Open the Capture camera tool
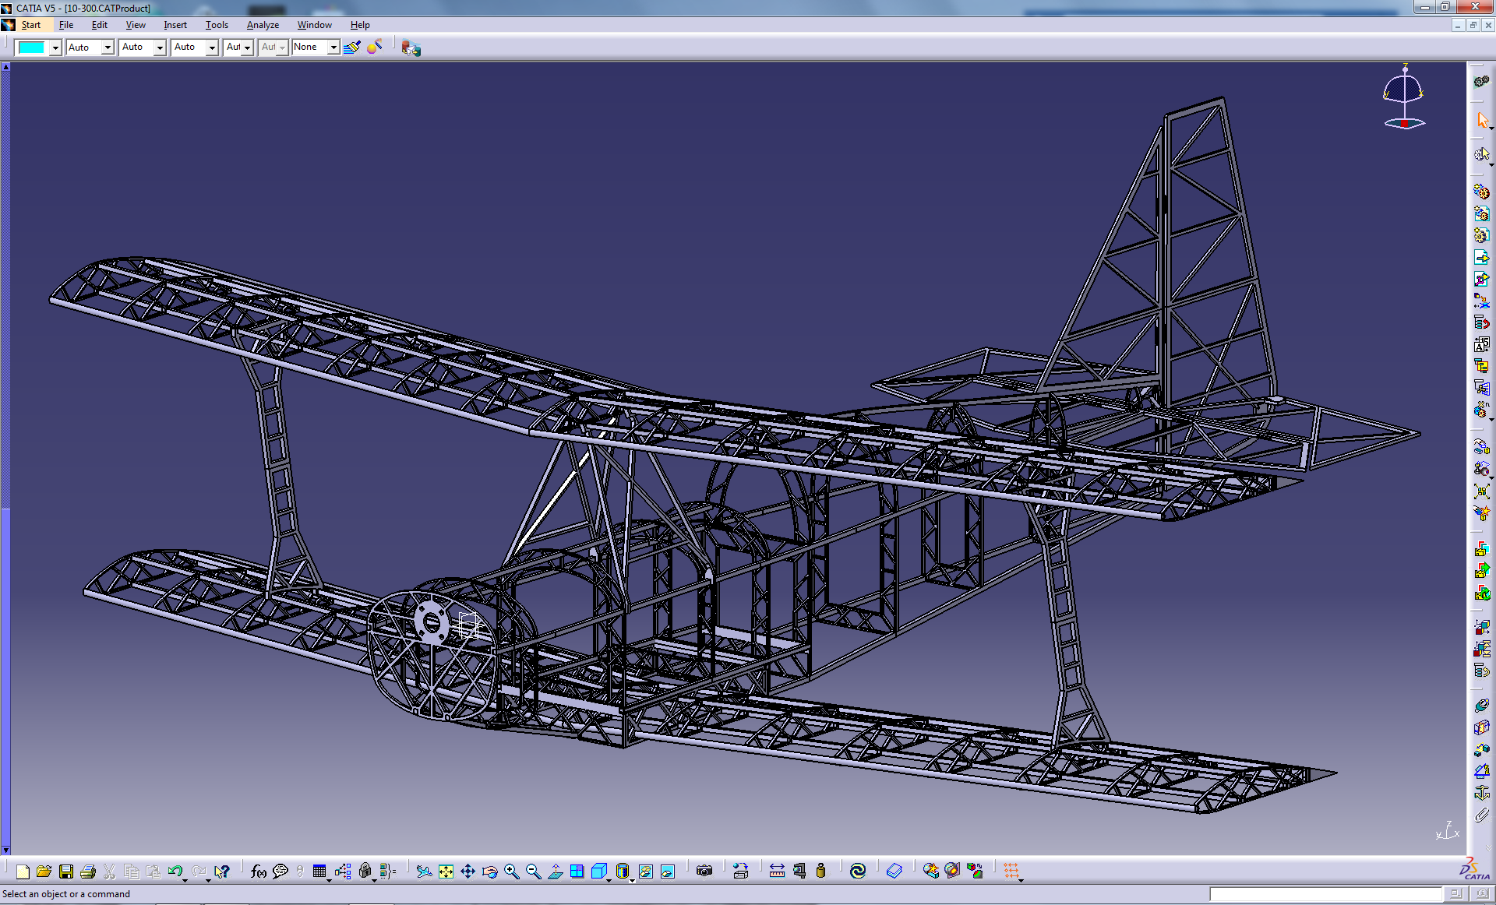Viewport: 1496px width, 905px height. point(704,872)
